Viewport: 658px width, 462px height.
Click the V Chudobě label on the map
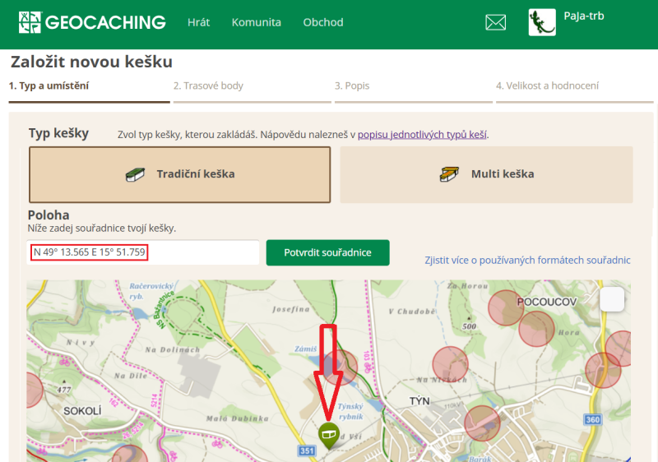point(412,312)
